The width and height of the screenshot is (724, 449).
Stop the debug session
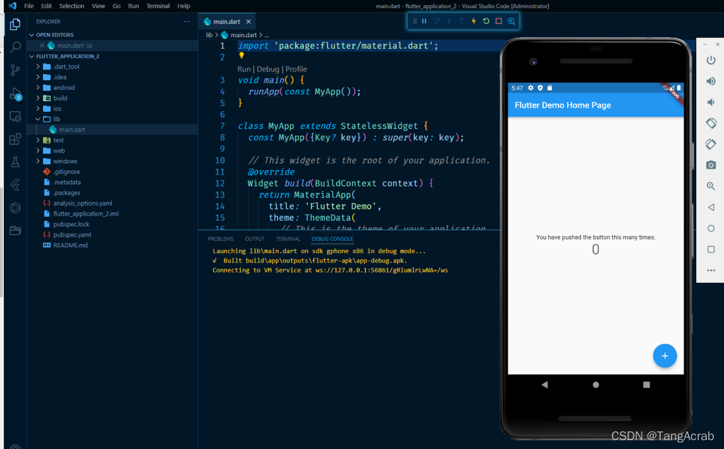coord(499,22)
